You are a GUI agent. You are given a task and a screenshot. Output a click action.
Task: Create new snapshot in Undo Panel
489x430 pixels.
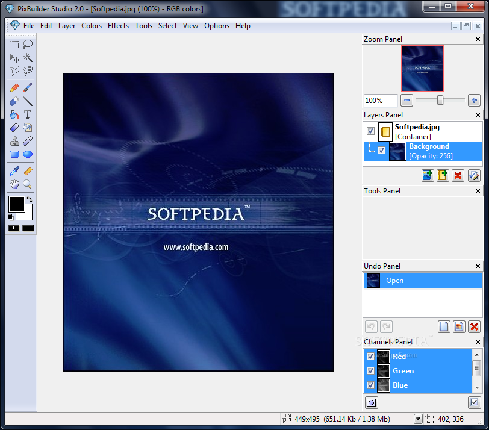[x=459, y=327]
